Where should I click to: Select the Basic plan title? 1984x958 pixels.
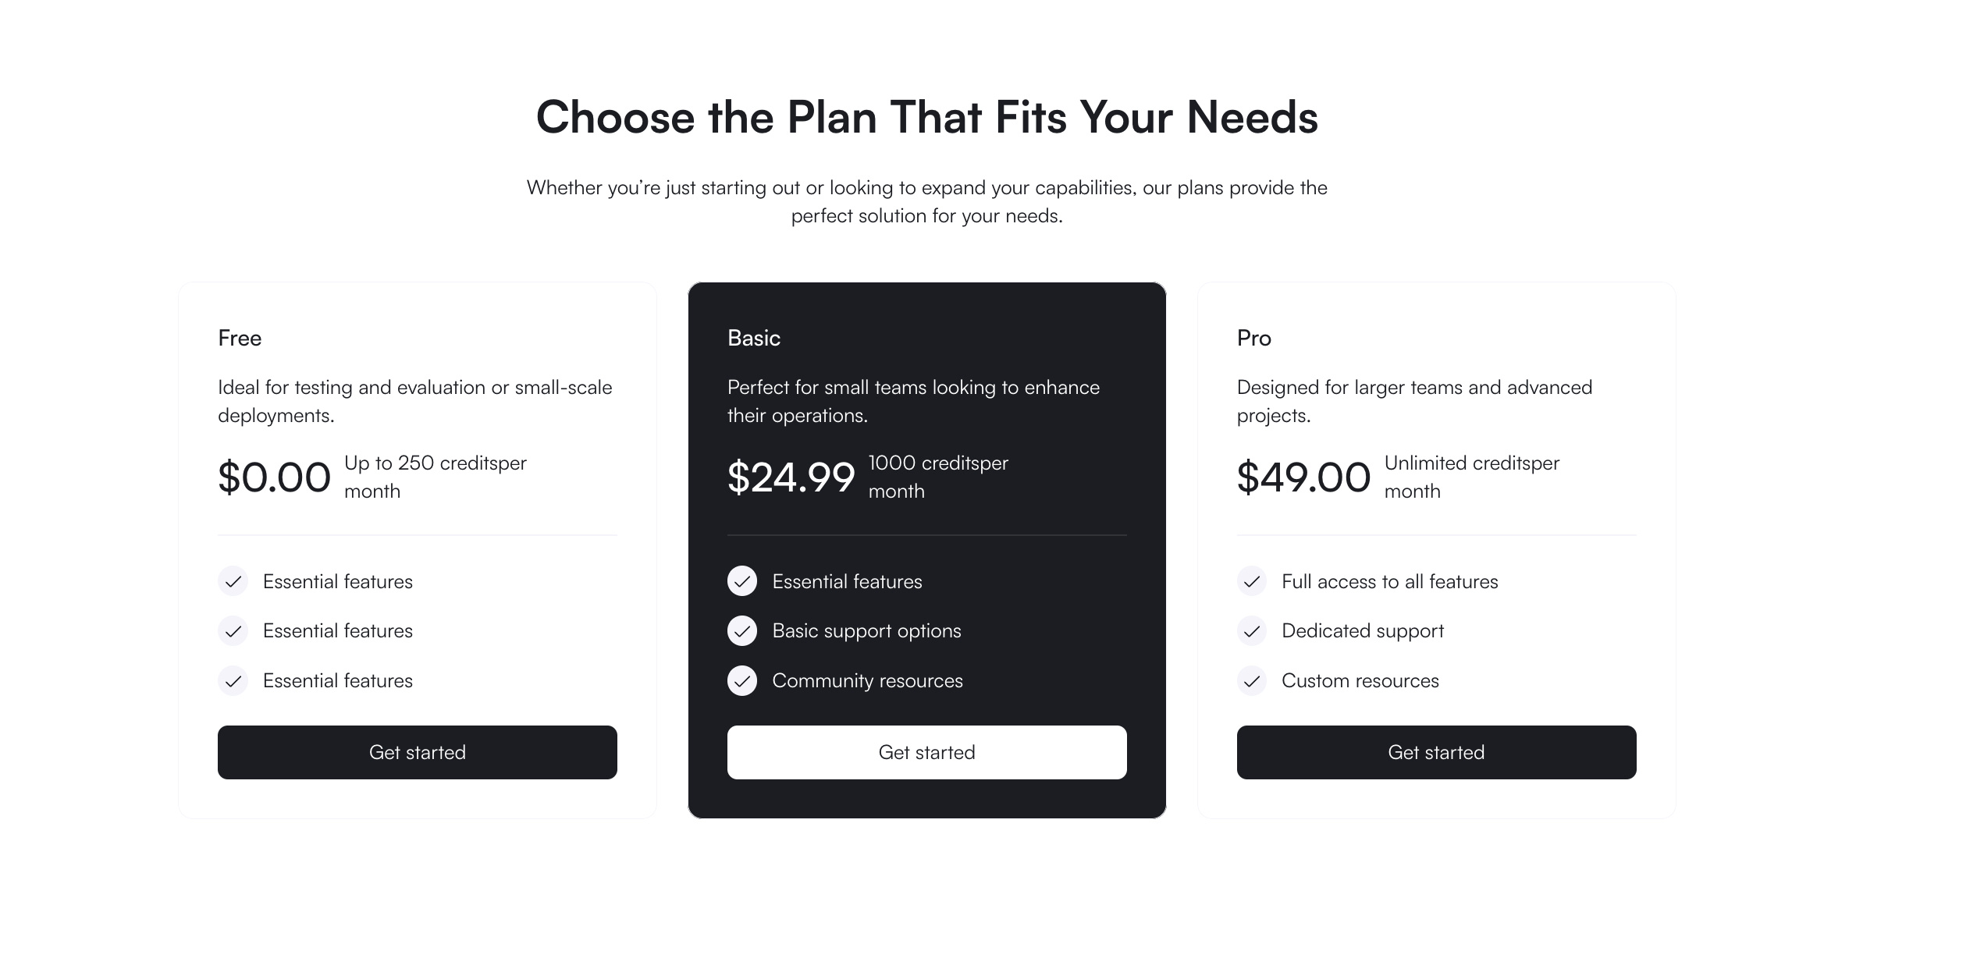753,338
